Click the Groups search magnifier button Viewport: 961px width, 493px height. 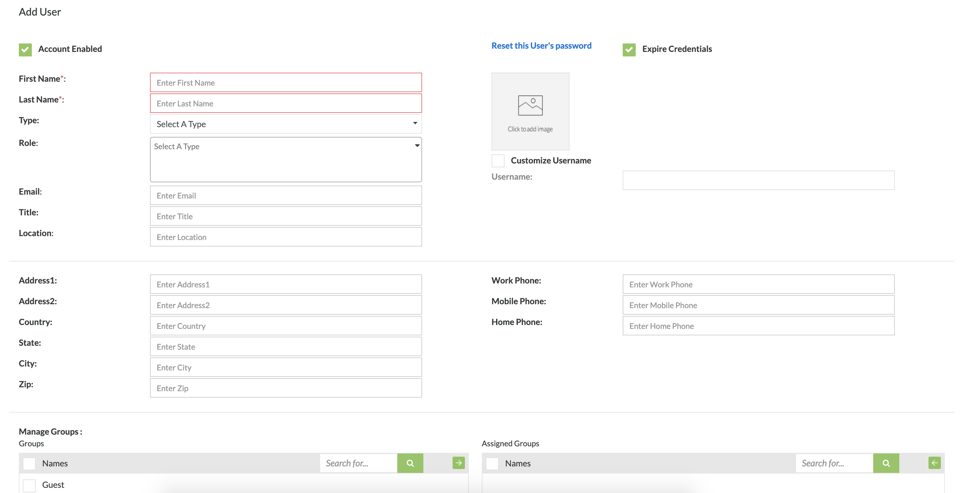tap(410, 463)
